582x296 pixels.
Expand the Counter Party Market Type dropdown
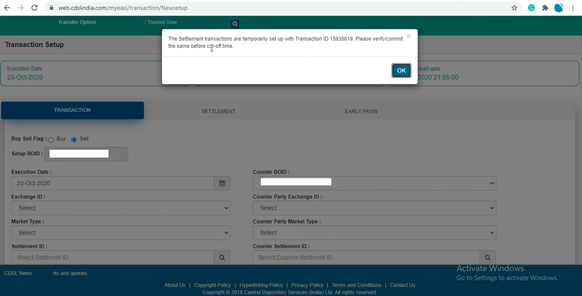(x=374, y=233)
